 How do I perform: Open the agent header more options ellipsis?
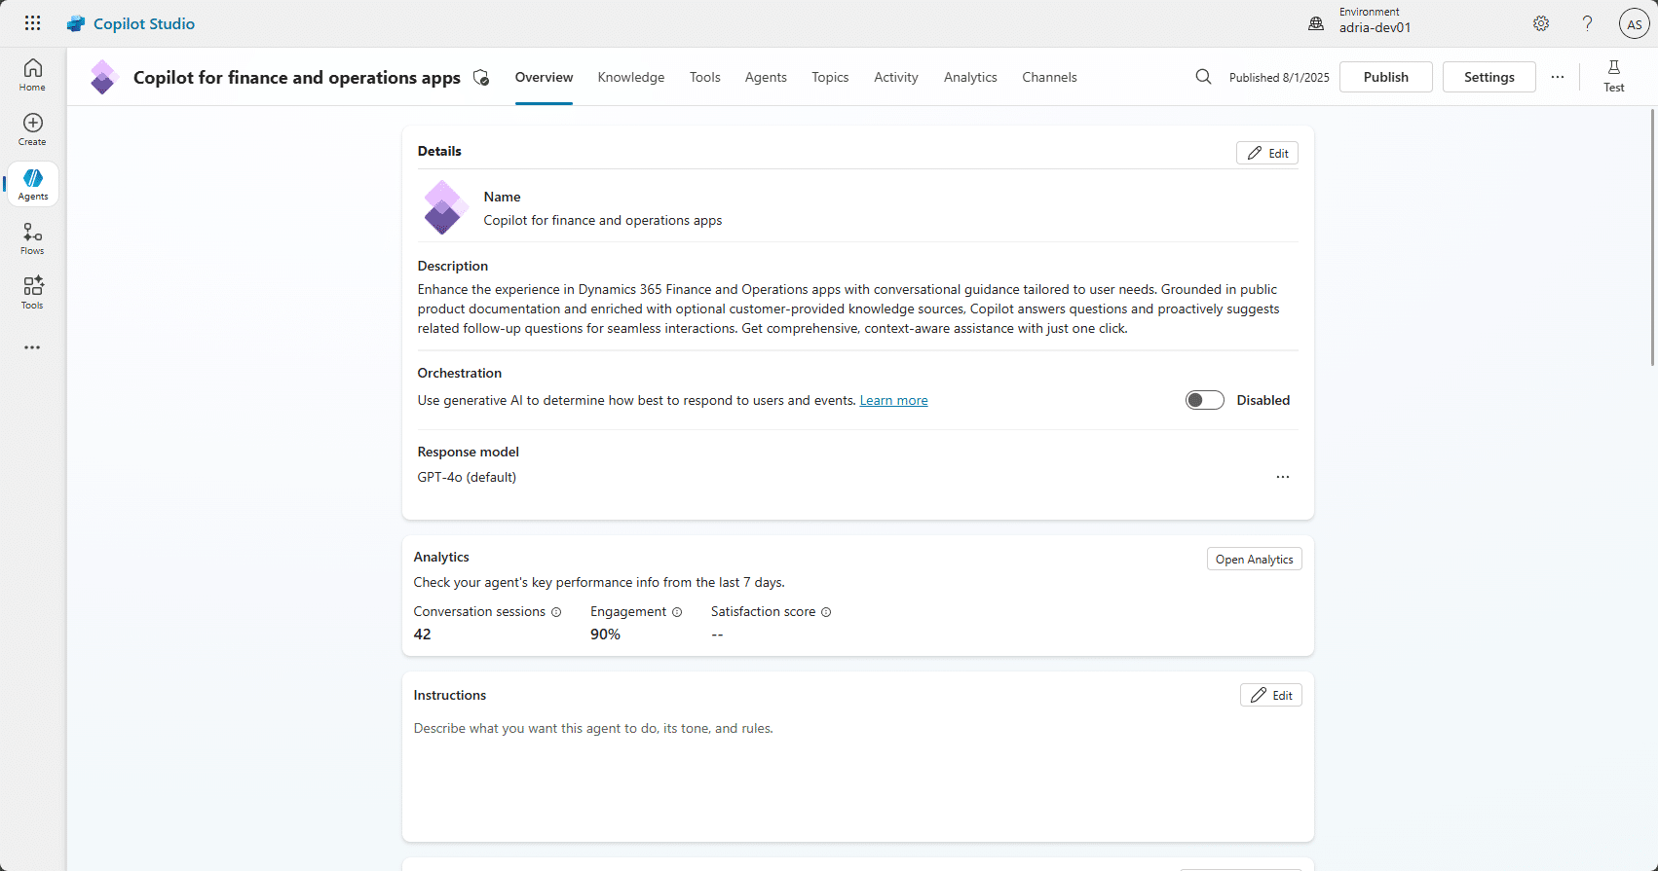[x=1558, y=77]
